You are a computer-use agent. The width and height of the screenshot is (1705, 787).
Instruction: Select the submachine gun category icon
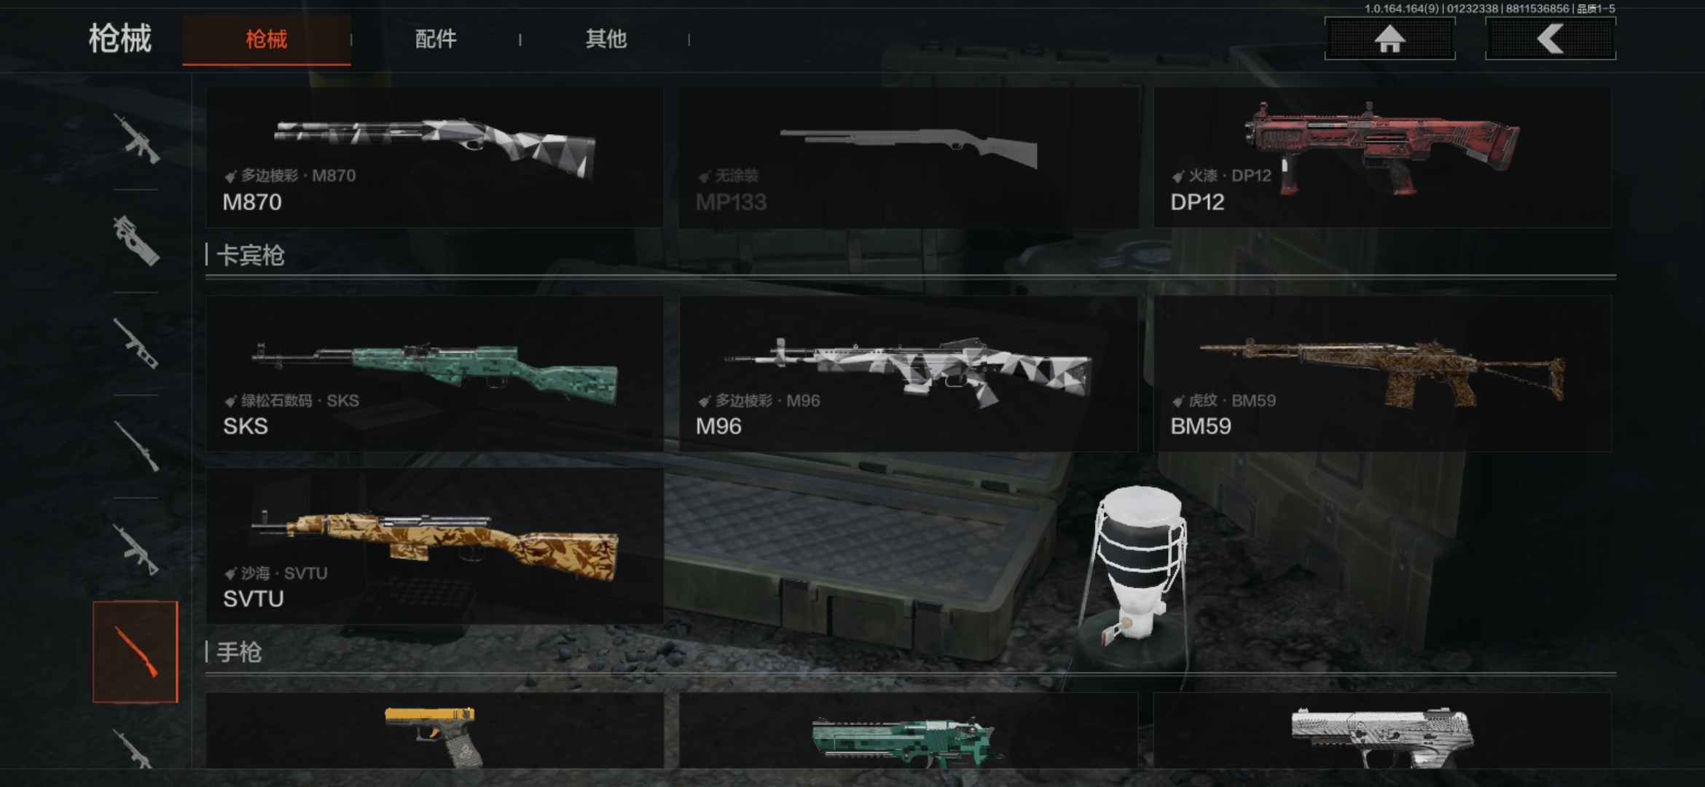click(x=136, y=240)
